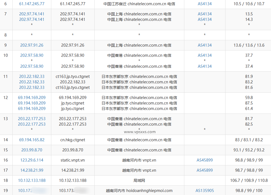
Task: Select the plain-text 203.22.182.33 hostname in hop 11
Action: pos(73,82)
